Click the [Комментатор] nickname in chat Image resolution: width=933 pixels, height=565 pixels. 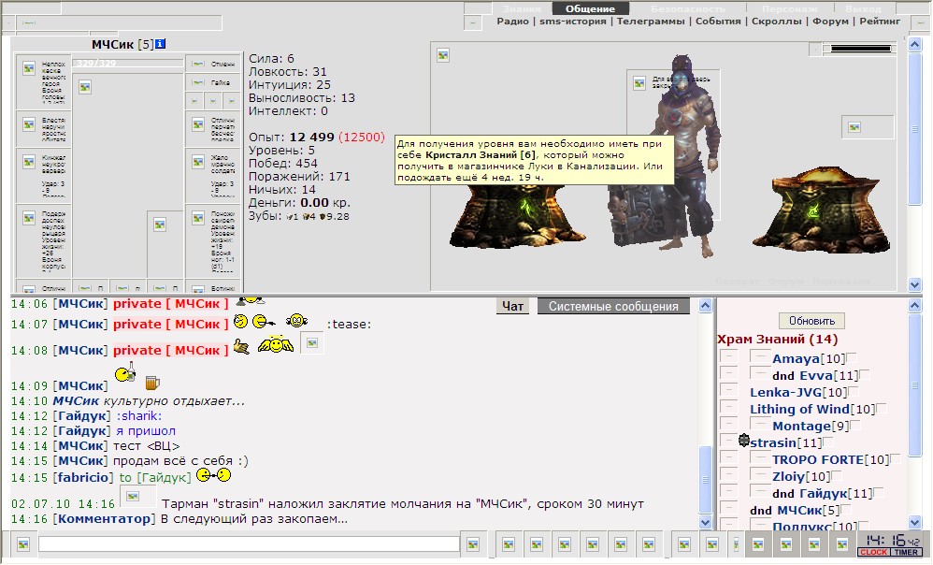(x=104, y=518)
